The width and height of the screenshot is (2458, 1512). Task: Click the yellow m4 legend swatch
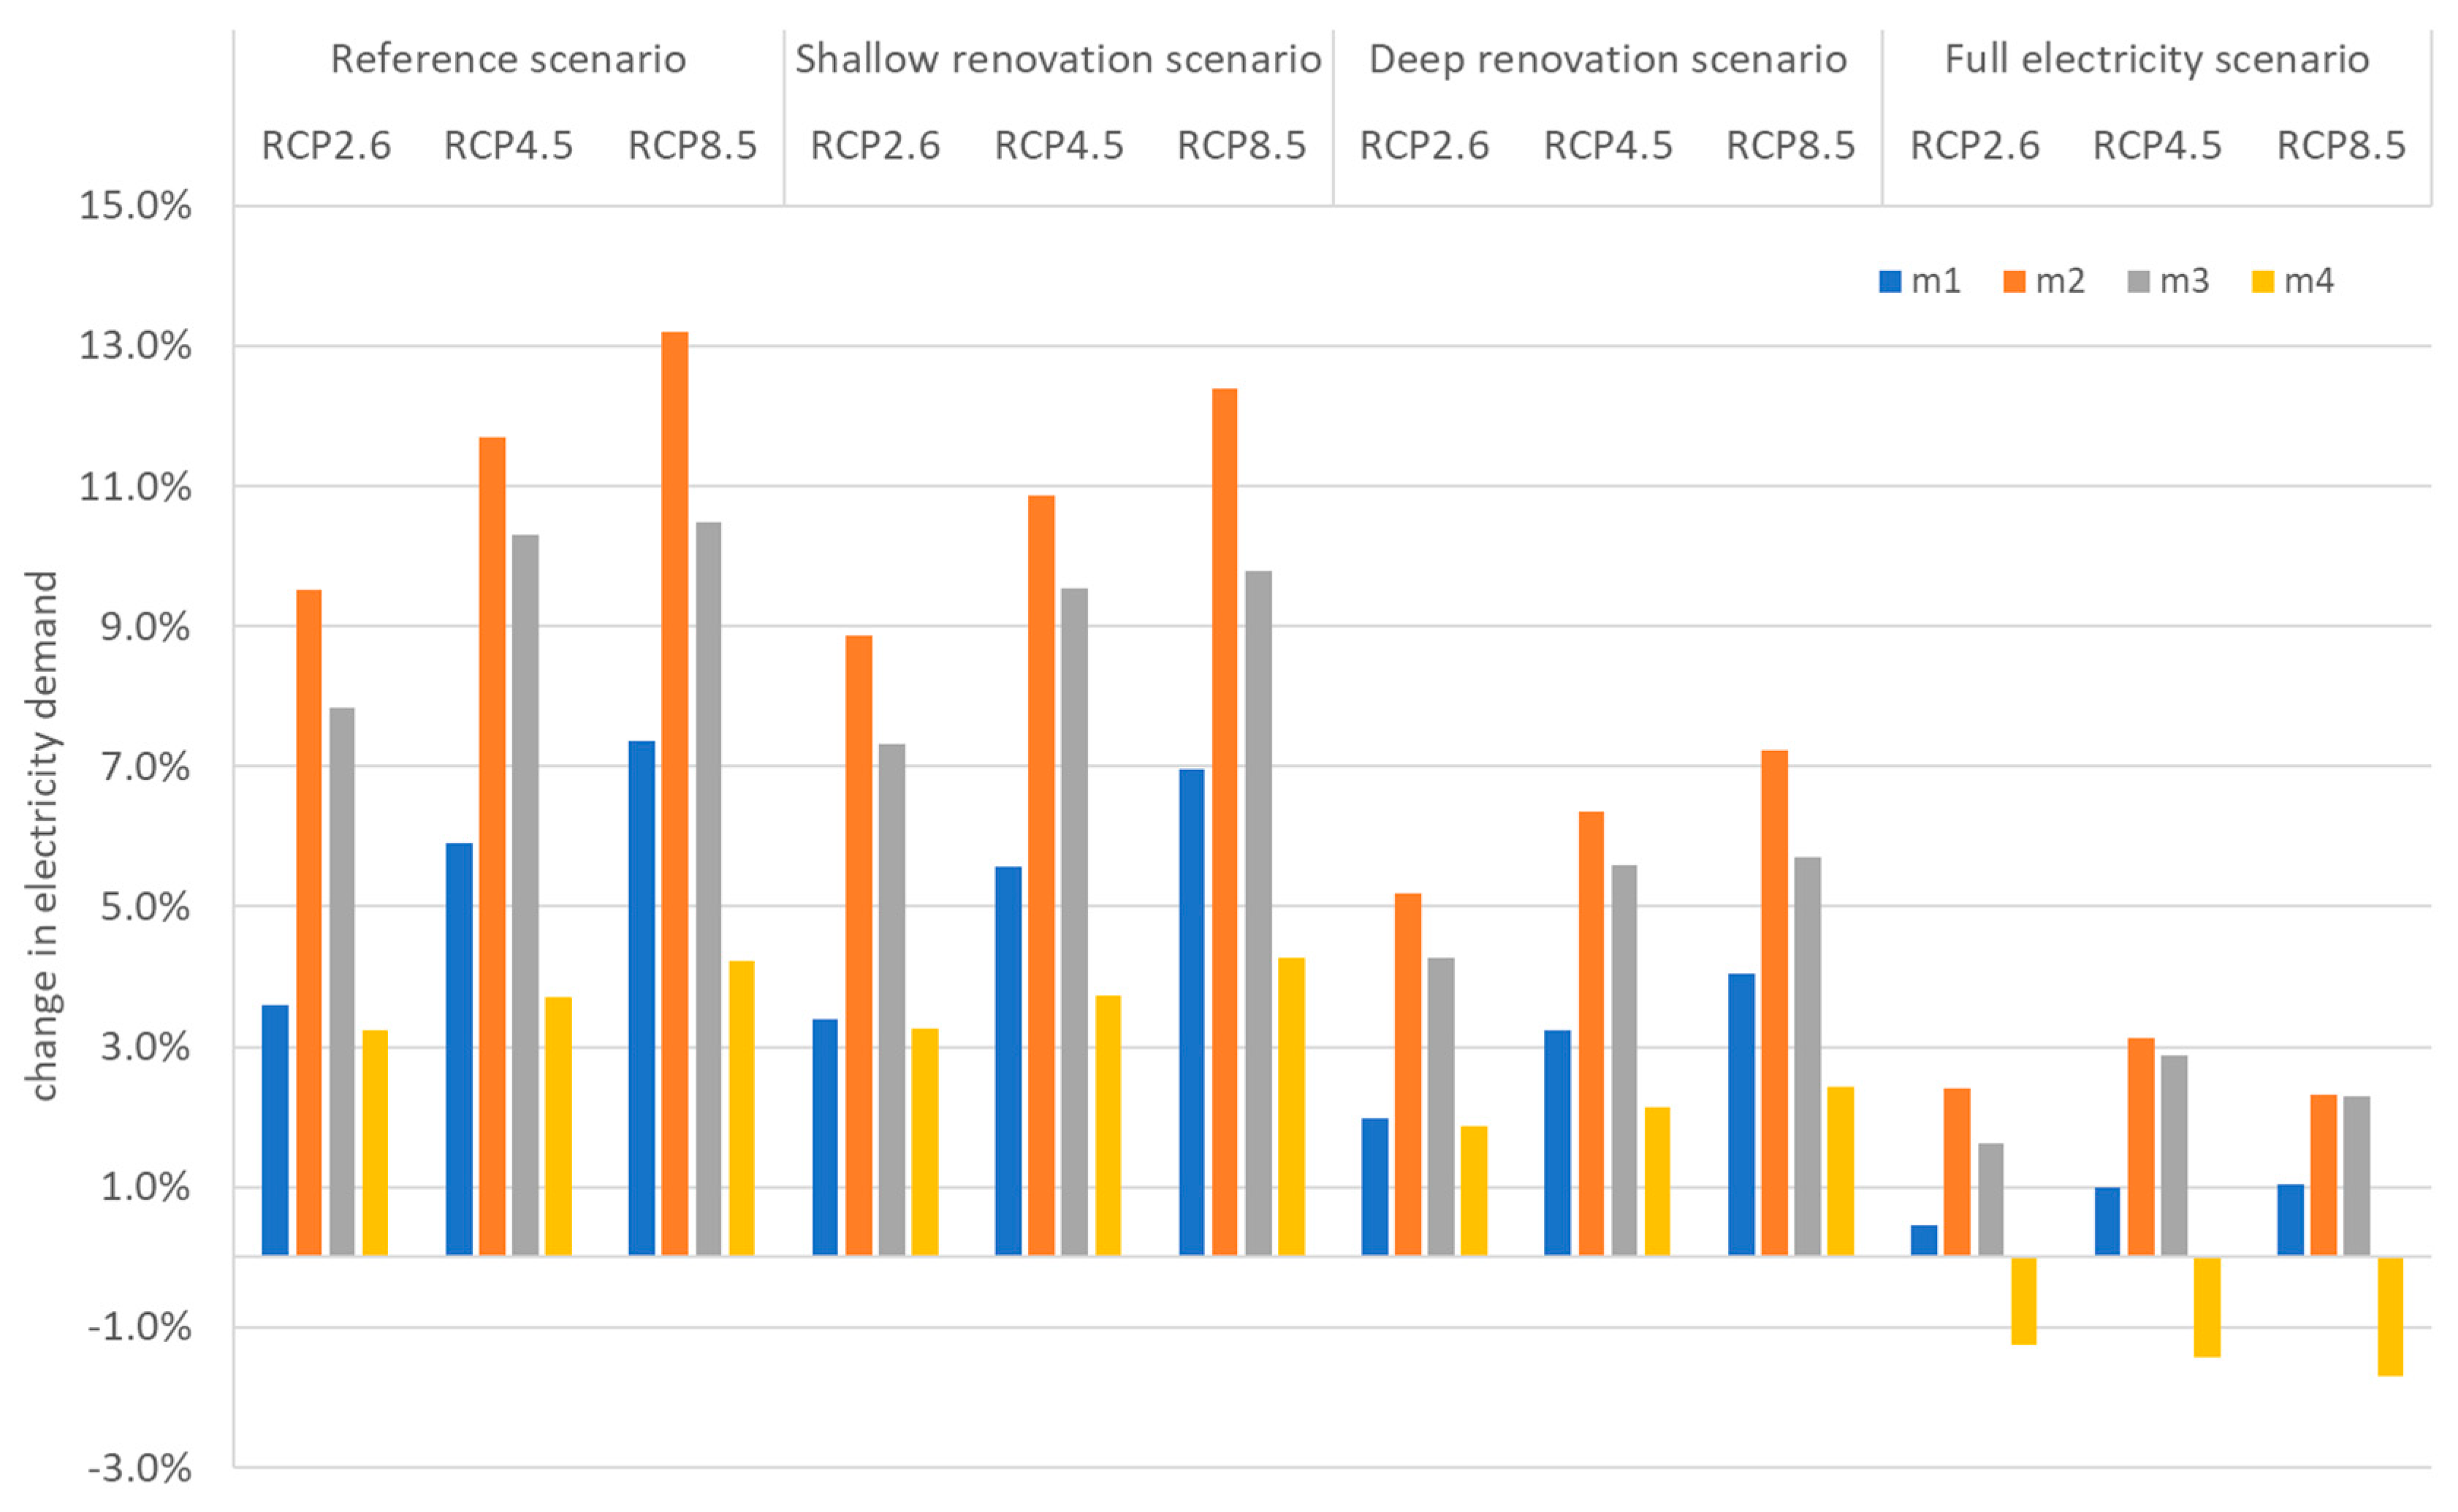pyautogui.click(x=2262, y=281)
